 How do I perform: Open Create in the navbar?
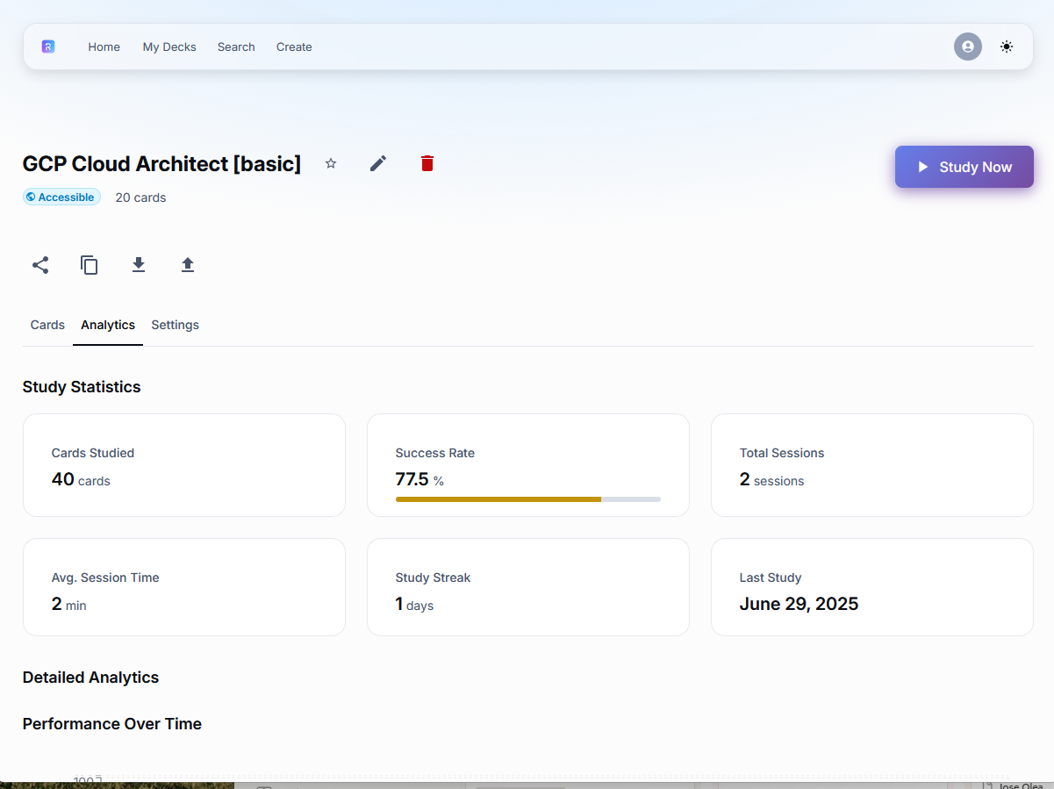(294, 47)
